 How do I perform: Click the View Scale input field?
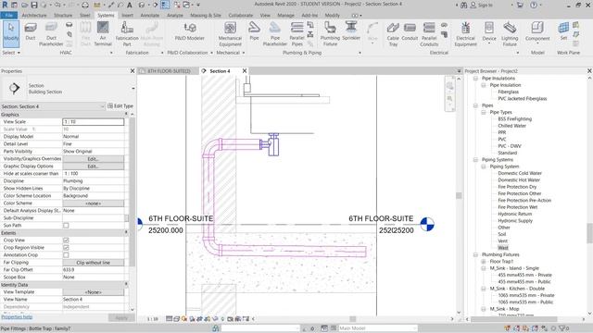[x=93, y=122]
